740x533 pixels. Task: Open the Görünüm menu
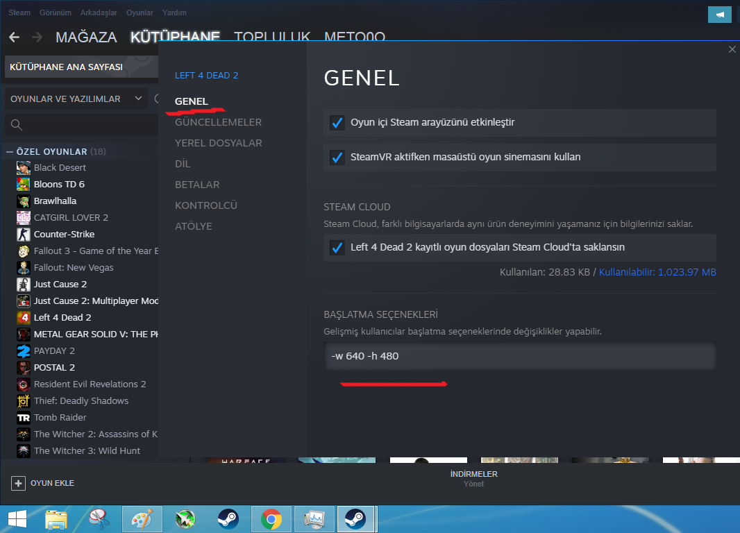pos(56,12)
